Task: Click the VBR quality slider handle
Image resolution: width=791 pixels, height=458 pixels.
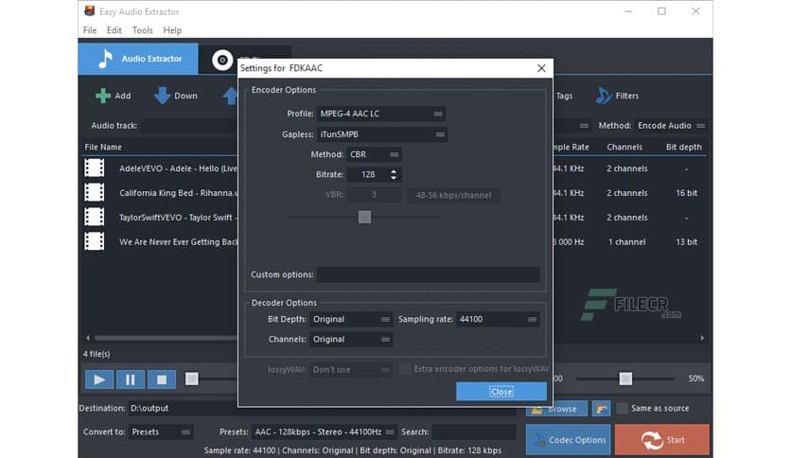Action: 364,217
